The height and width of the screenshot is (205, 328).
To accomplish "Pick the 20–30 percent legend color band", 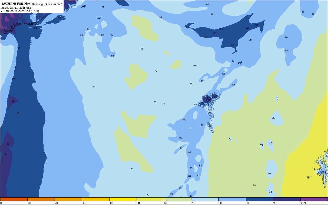I will click(x=68, y=199).
